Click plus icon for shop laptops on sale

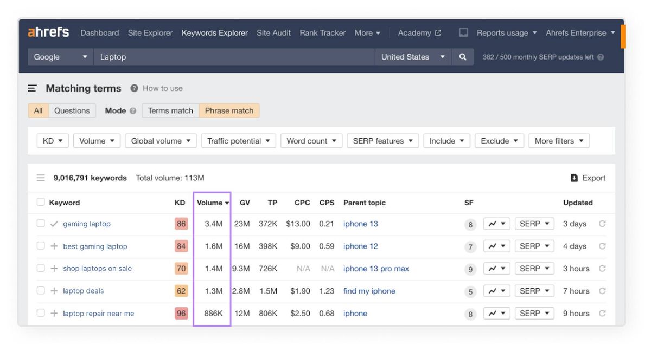54,269
